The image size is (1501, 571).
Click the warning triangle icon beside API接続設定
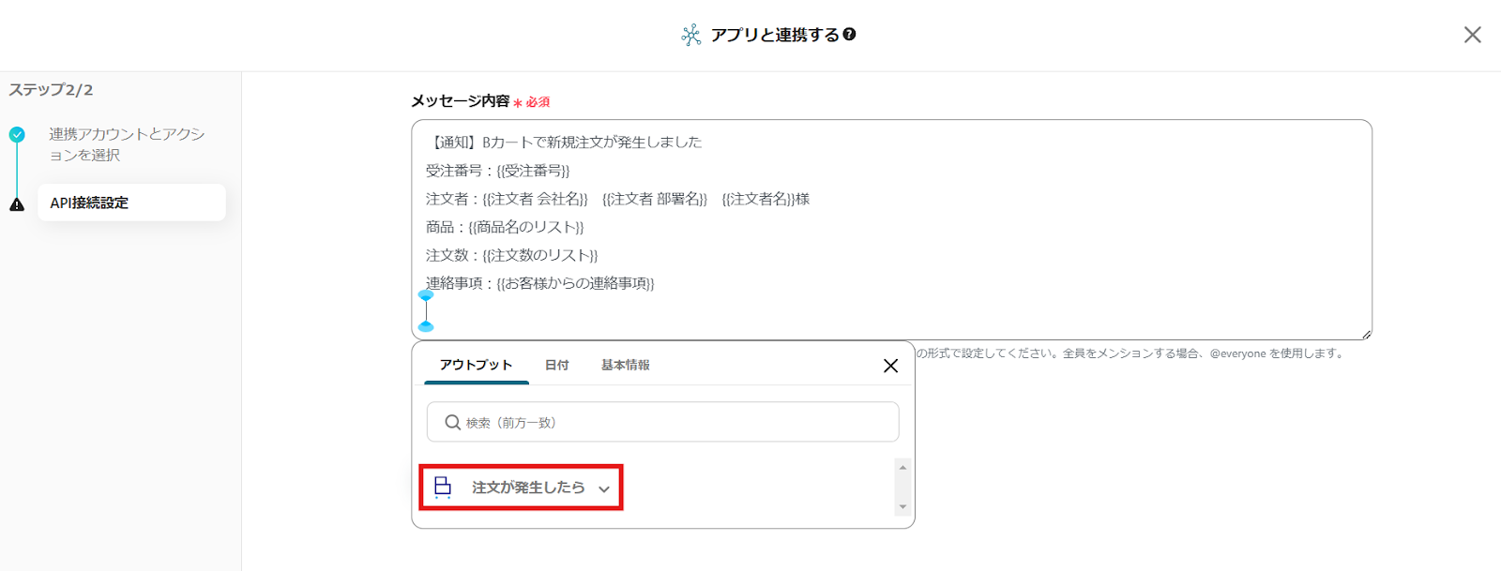[17, 203]
